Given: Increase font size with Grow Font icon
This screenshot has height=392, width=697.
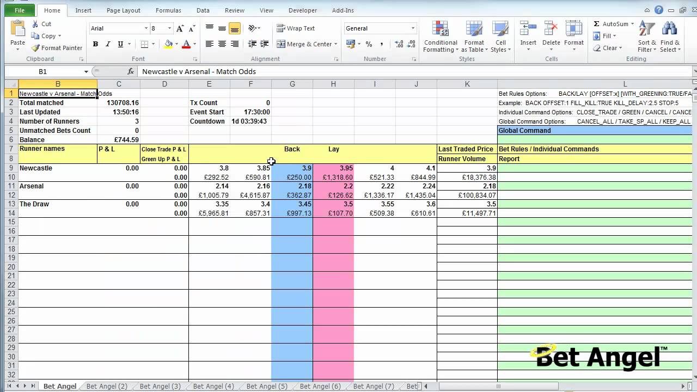Looking at the screenshot, I should coord(180,28).
